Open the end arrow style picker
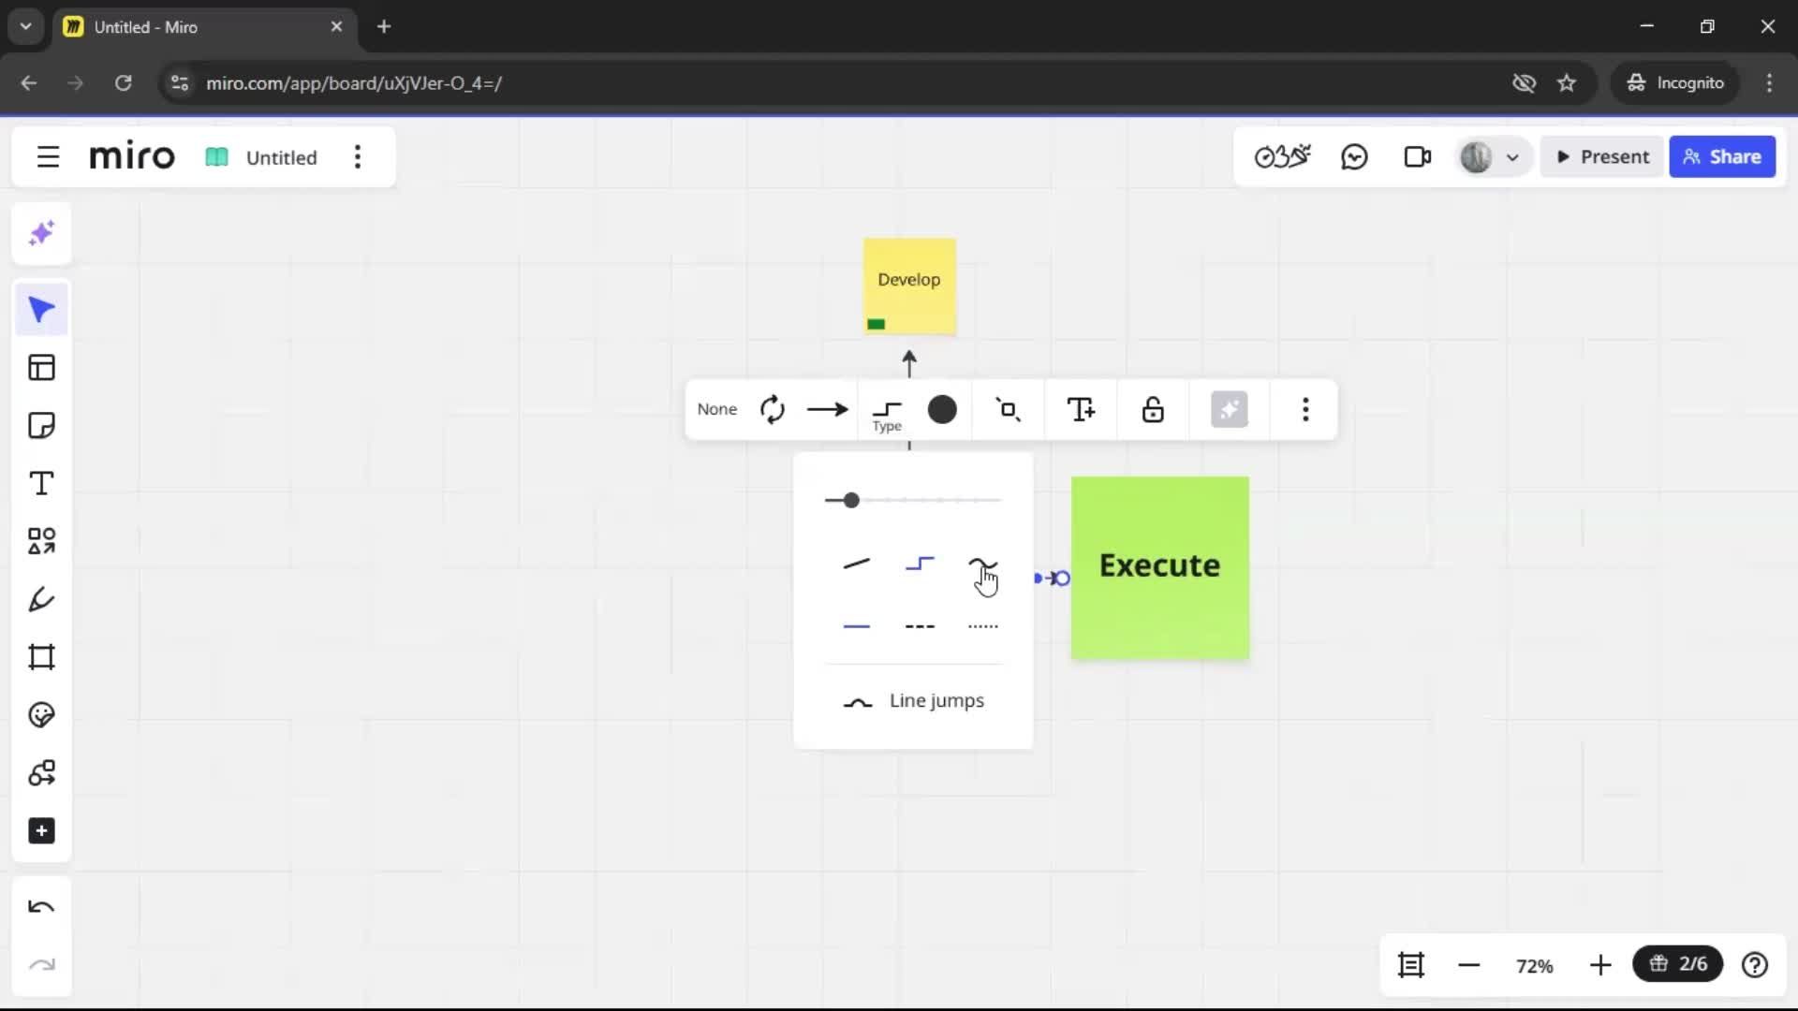Screen dimensions: 1798x1011 point(827,409)
